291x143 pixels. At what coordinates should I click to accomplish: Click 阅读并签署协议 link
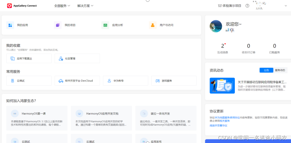[218, 126]
